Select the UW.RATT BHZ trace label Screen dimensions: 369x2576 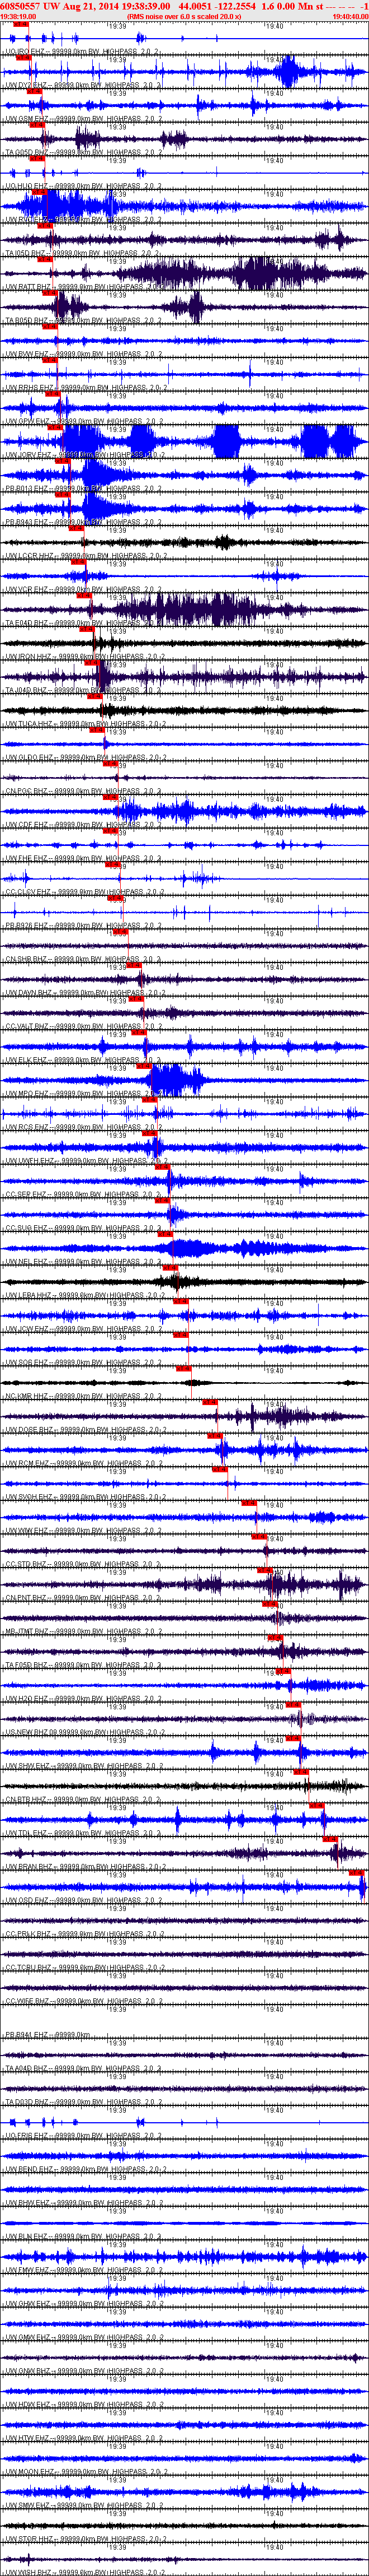tap(84, 286)
